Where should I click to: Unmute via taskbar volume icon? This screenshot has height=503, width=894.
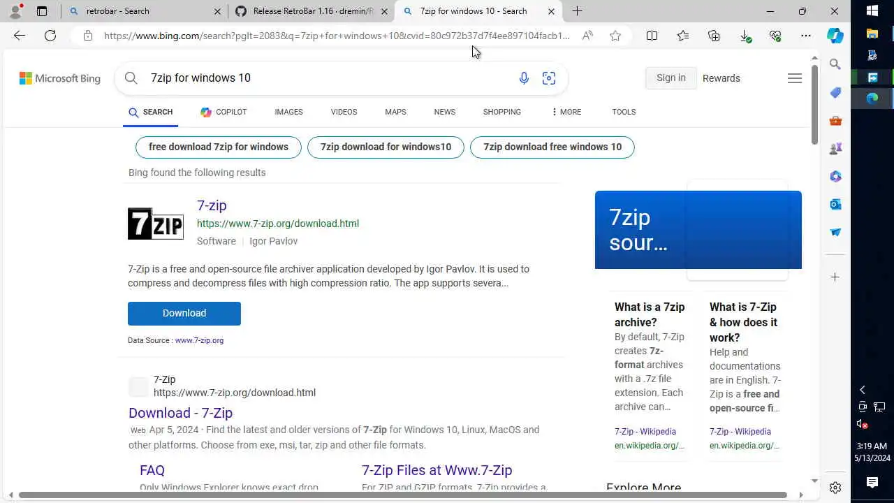click(863, 424)
